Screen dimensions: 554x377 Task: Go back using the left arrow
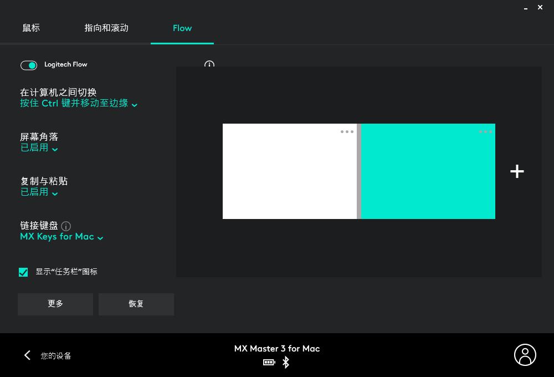tap(27, 355)
